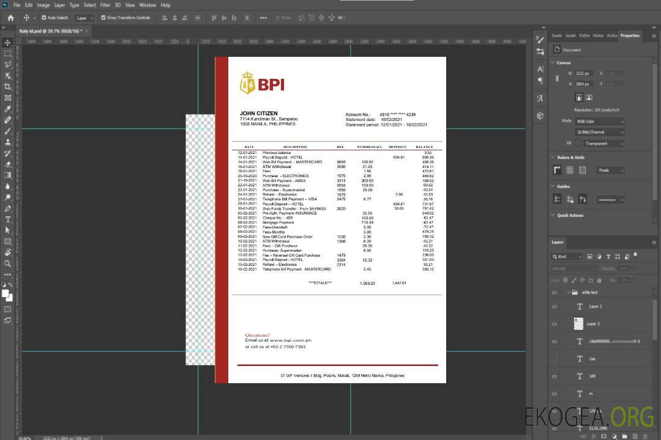Open the Window menu

[x=148, y=5]
